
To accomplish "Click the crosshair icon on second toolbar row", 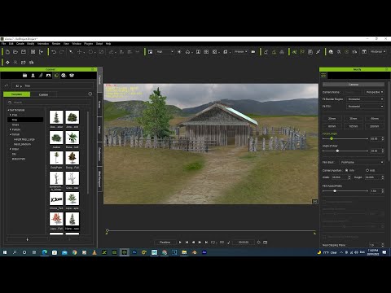I will pyautogui.click(x=7, y=63).
